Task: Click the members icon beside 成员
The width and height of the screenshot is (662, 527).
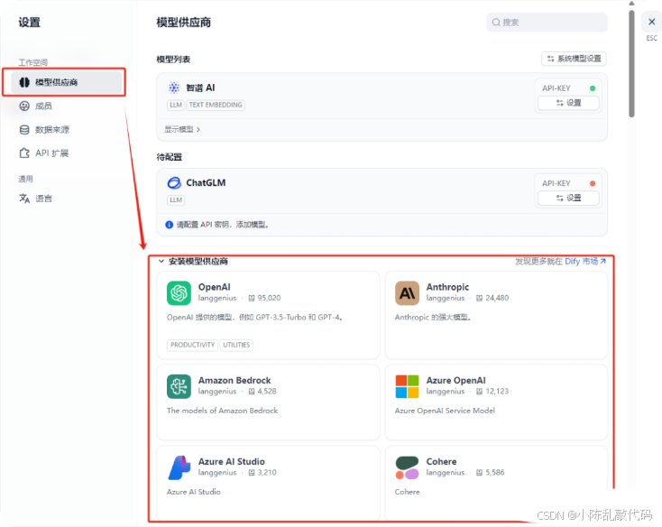Action: click(x=24, y=106)
